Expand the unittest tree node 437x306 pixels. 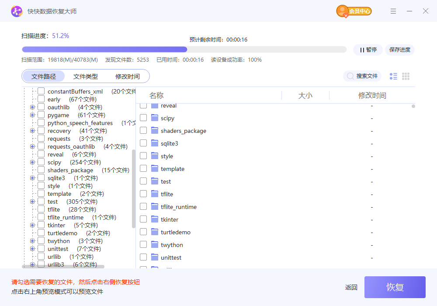[x=32, y=249]
